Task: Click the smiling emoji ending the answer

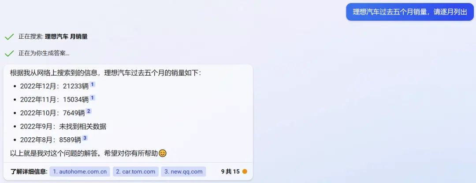Action: [x=163, y=154]
